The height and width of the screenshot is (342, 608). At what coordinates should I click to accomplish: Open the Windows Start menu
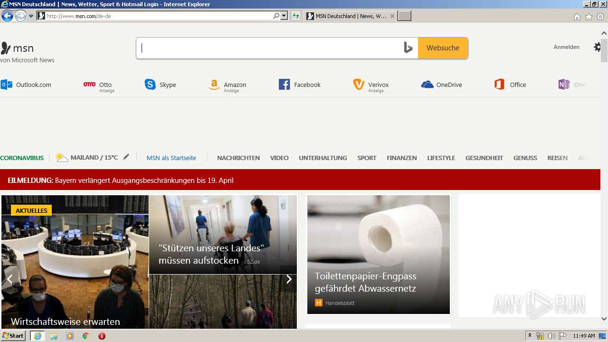pyautogui.click(x=13, y=336)
